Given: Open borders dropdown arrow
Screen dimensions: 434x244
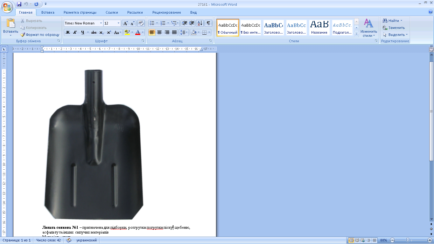Looking at the screenshot, I should (209, 32).
